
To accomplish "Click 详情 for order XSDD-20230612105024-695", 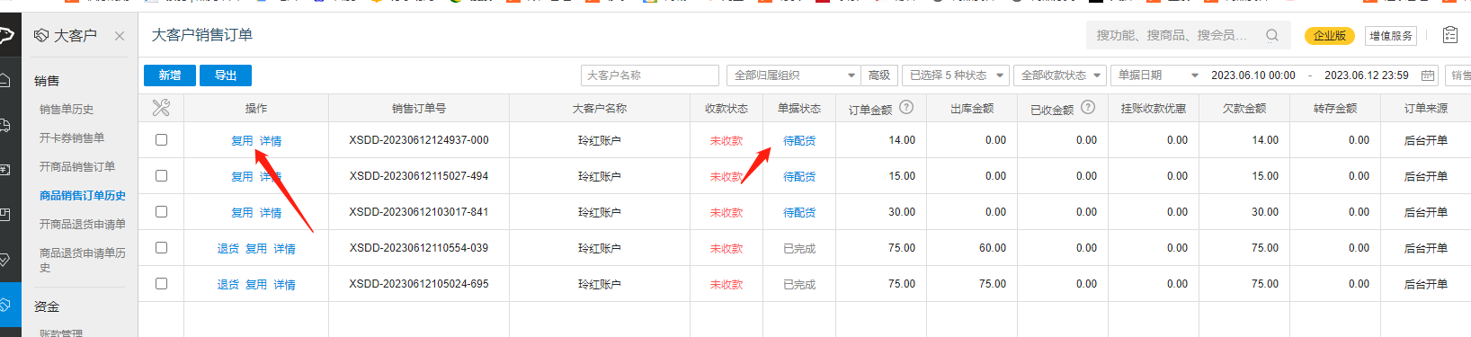I will pos(285,285).
